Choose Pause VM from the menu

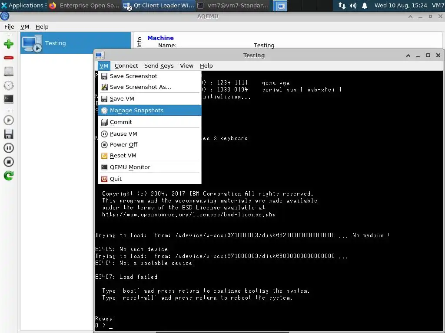(149, 134)
